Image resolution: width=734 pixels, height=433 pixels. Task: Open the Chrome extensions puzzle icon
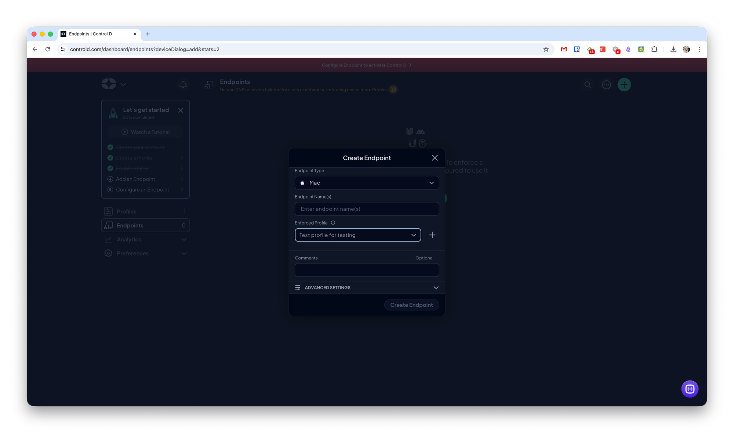pos(654,49)
